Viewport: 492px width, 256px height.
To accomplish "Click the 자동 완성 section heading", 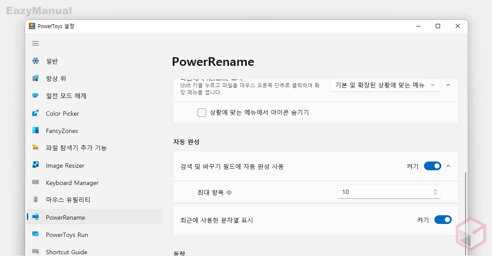I will click(186, 142).
